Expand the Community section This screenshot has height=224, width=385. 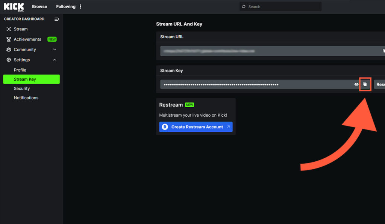pyautogui.click(x=54, y=49)
